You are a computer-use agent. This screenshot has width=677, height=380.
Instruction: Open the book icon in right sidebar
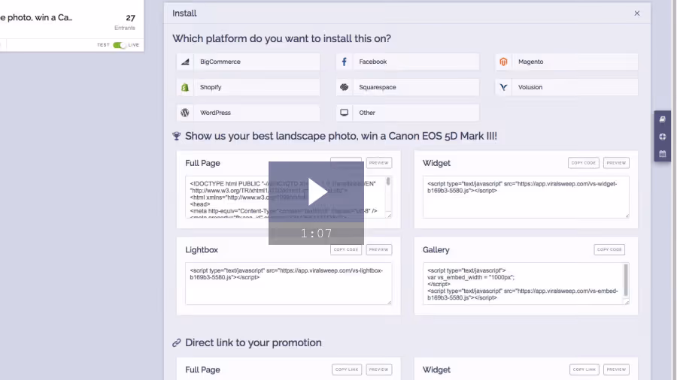(x=662, y=119)
